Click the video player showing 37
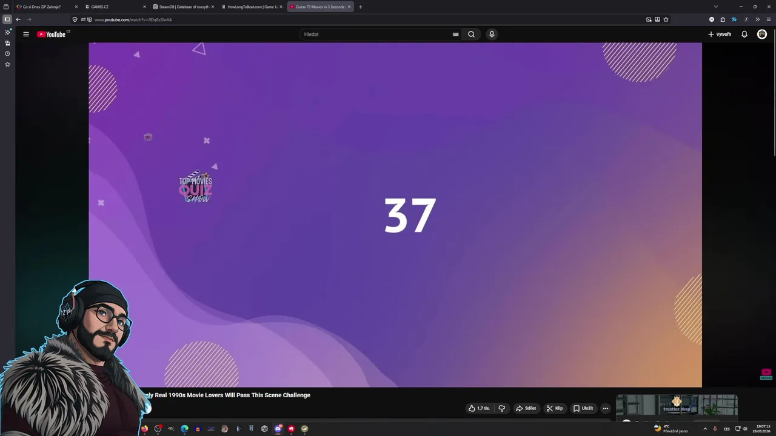Viewport: 776px width, 436px height. 395,214
